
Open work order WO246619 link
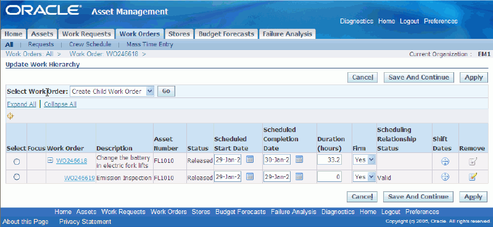80,178
